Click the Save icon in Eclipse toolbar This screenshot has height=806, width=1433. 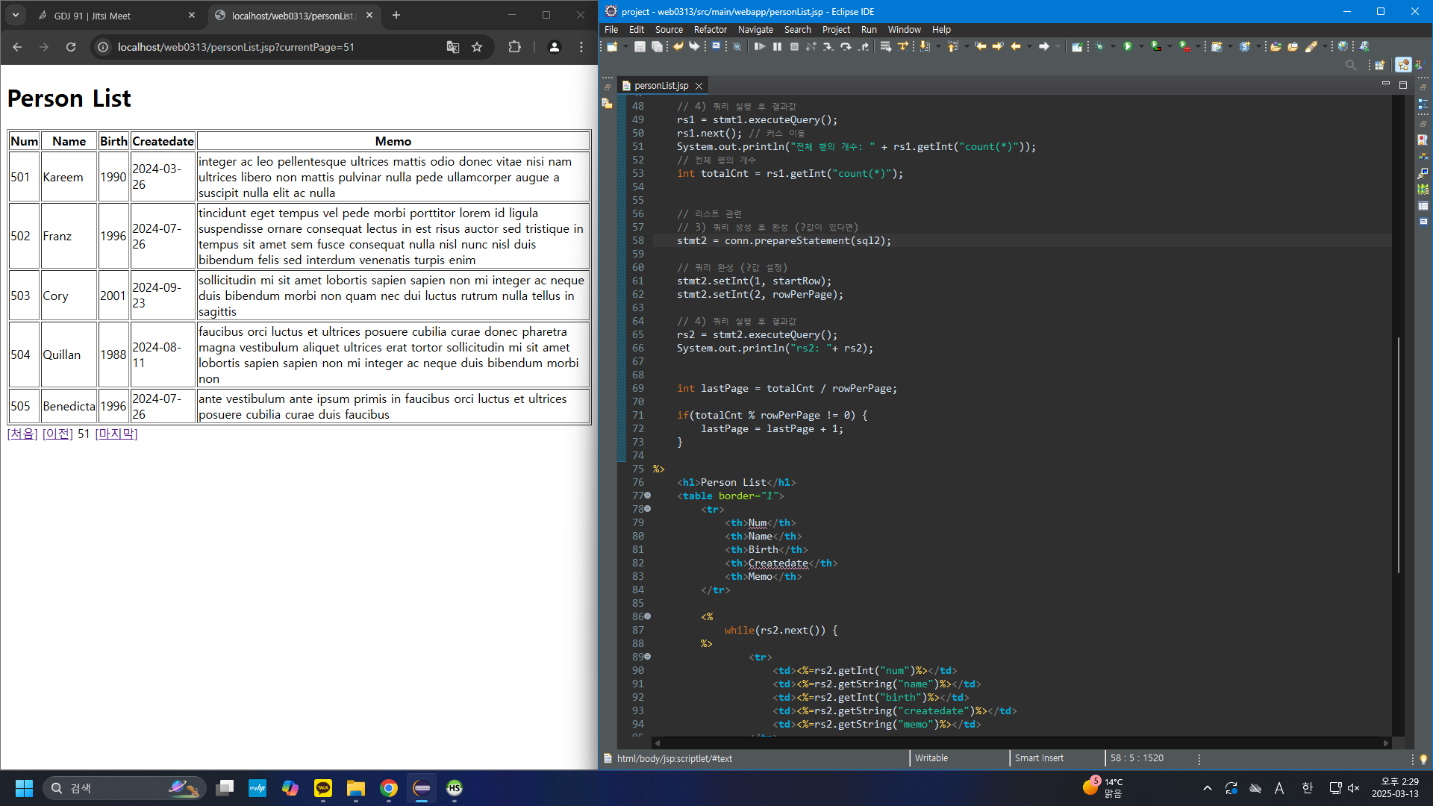(640, 46)
